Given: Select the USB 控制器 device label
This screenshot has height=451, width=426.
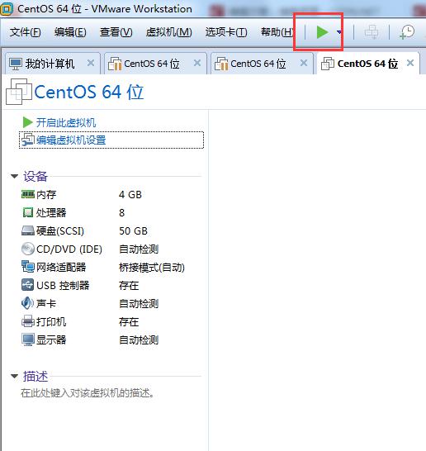Looking at the screenshot, I should pyautogui.click(x=63, y=285).
